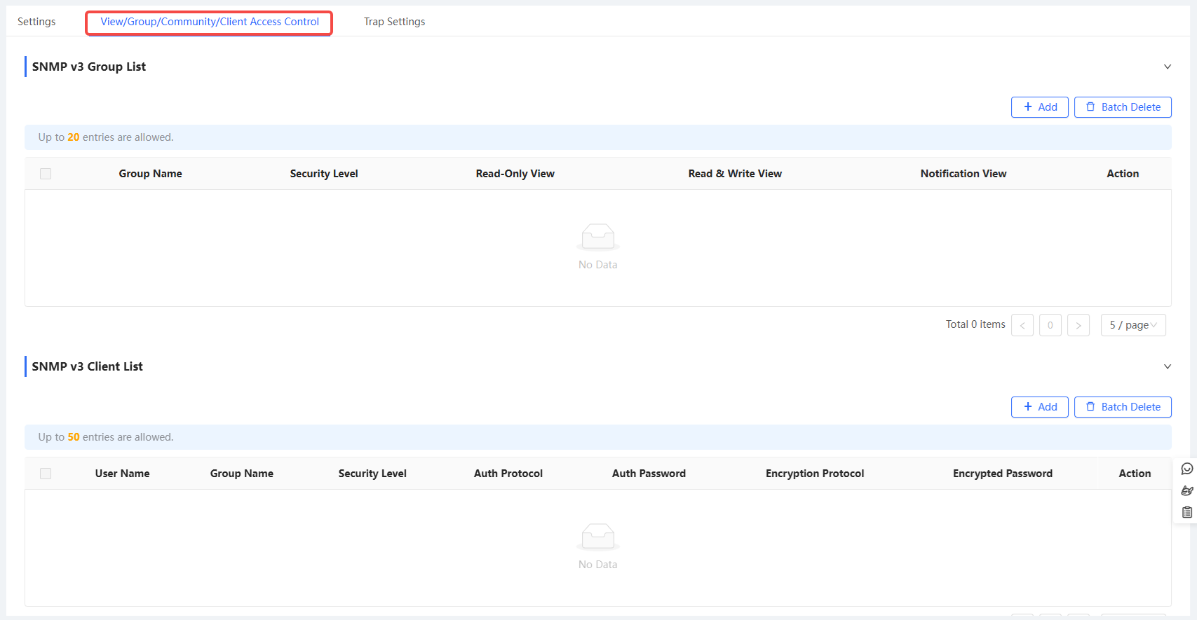Collapse the SNMP v3 Group List section
Image resolution: width=1197 pixels, height=620 pixels.
pyautogui.click(x=1167, y=67)
